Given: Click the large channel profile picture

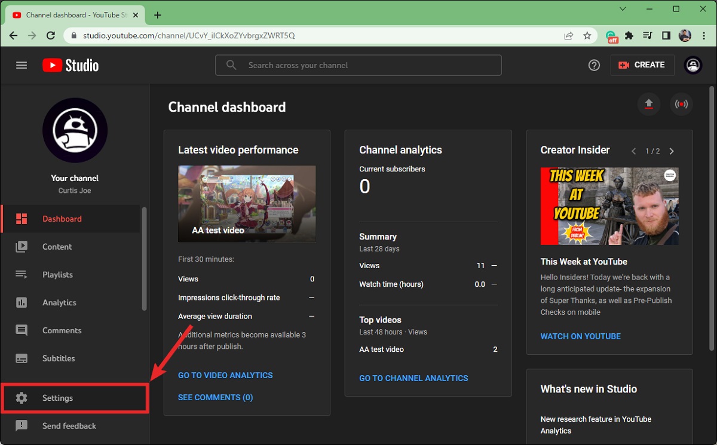Looking at the screenshot, I should point(75,130).
